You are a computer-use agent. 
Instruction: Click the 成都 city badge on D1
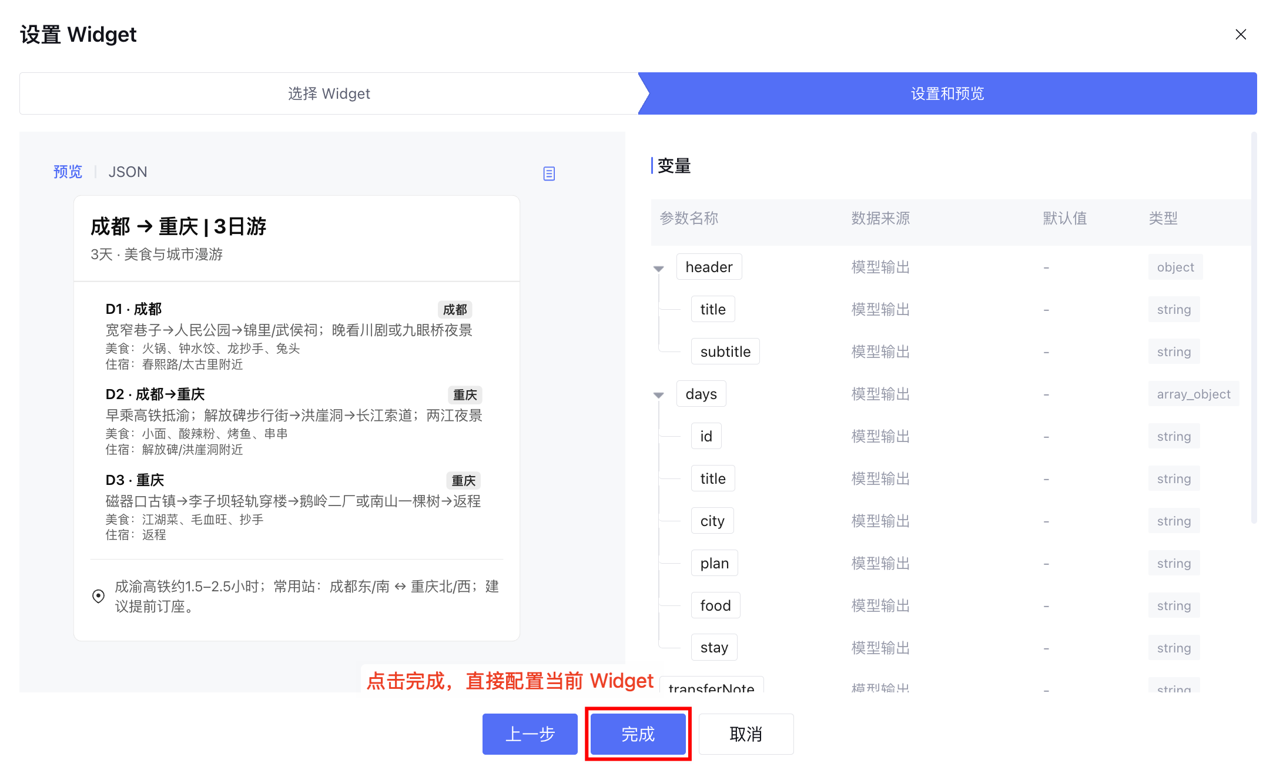tap(455, 310)
